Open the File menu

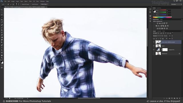(x=5, y=1)
